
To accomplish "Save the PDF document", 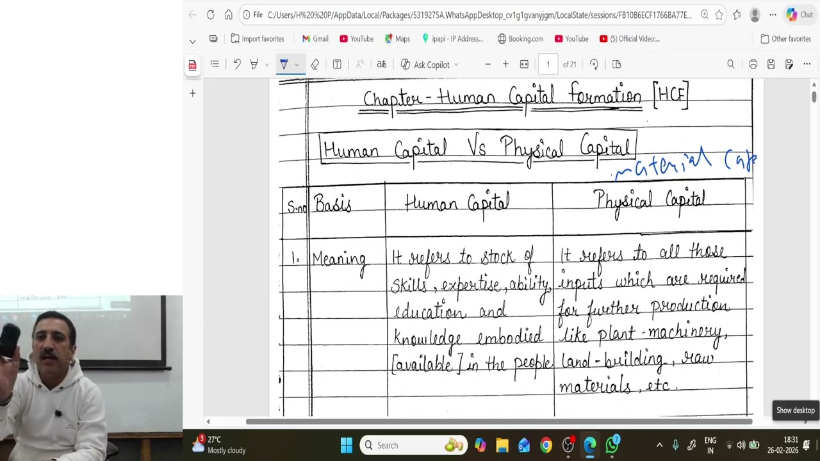I will [771, 64].
